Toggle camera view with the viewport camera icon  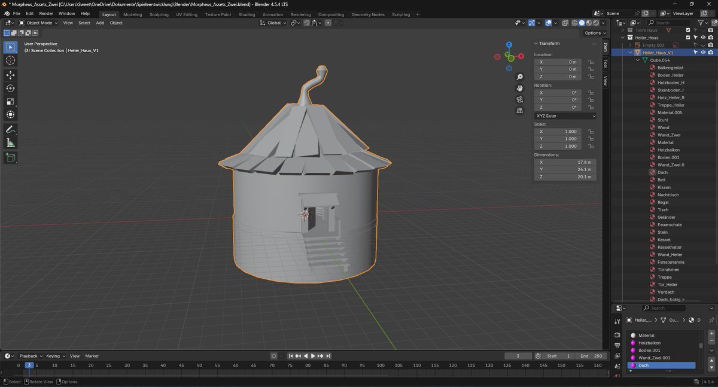520,99
